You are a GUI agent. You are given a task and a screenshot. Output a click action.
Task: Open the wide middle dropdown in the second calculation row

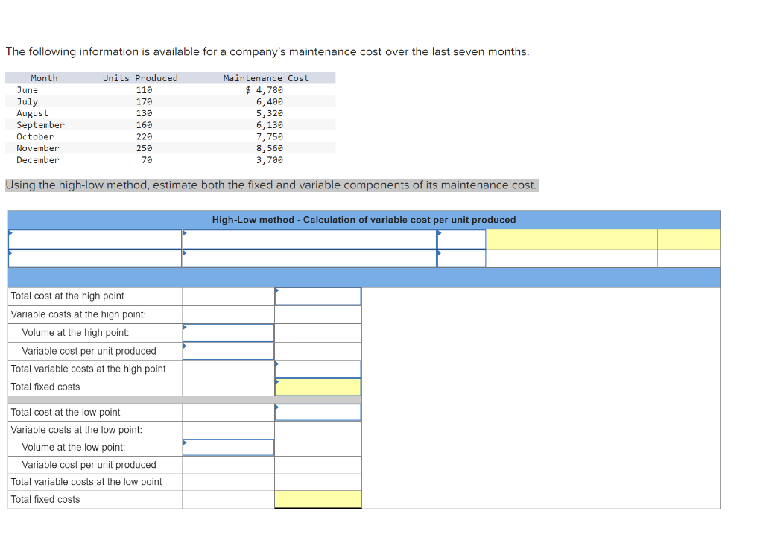tap(309, 258)
